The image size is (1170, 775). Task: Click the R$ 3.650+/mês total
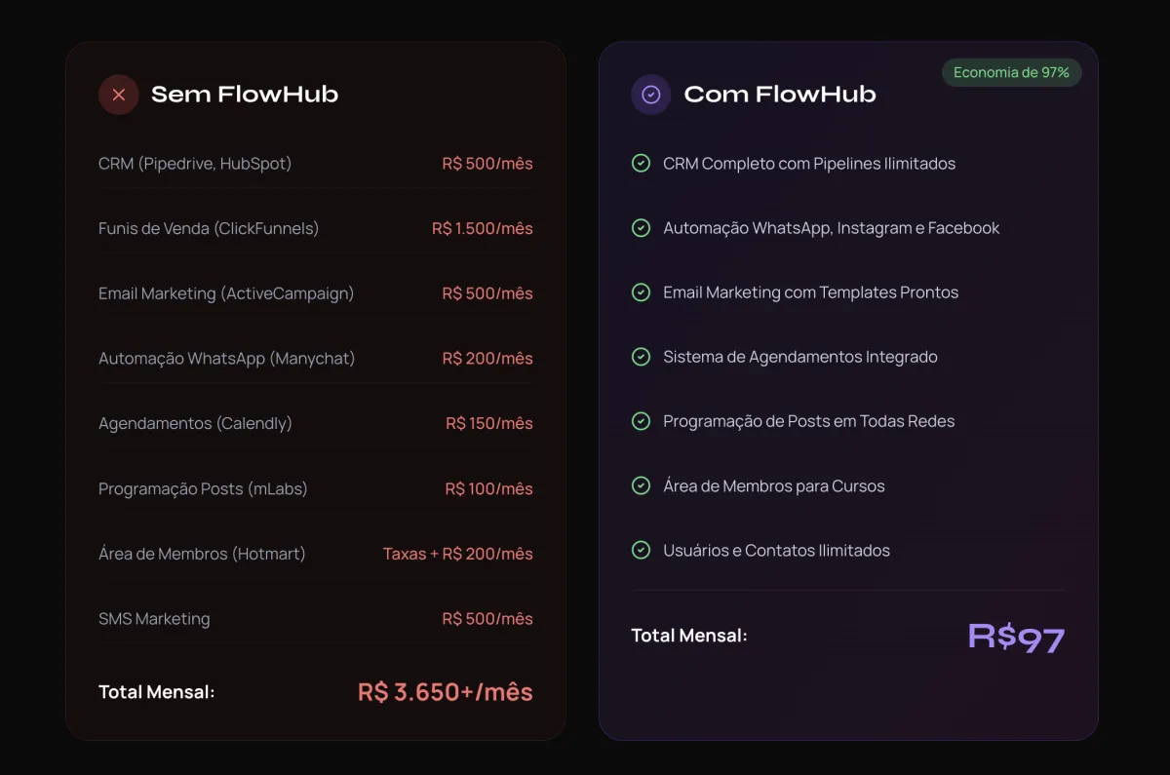(x=445, y=692)
